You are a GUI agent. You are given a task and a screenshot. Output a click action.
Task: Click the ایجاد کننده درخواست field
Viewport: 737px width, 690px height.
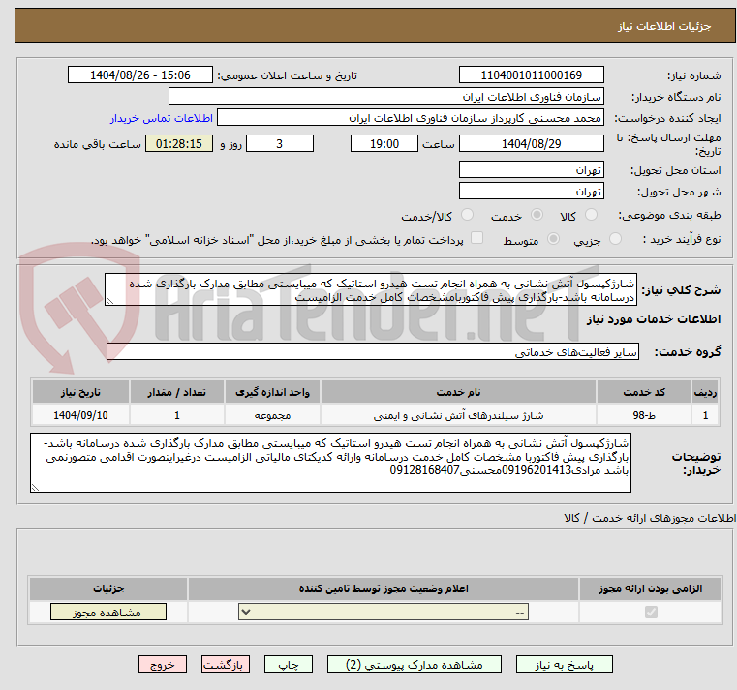(411, 118)
